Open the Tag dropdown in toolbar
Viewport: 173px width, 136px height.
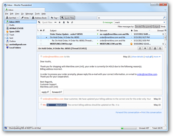[55, 18]
